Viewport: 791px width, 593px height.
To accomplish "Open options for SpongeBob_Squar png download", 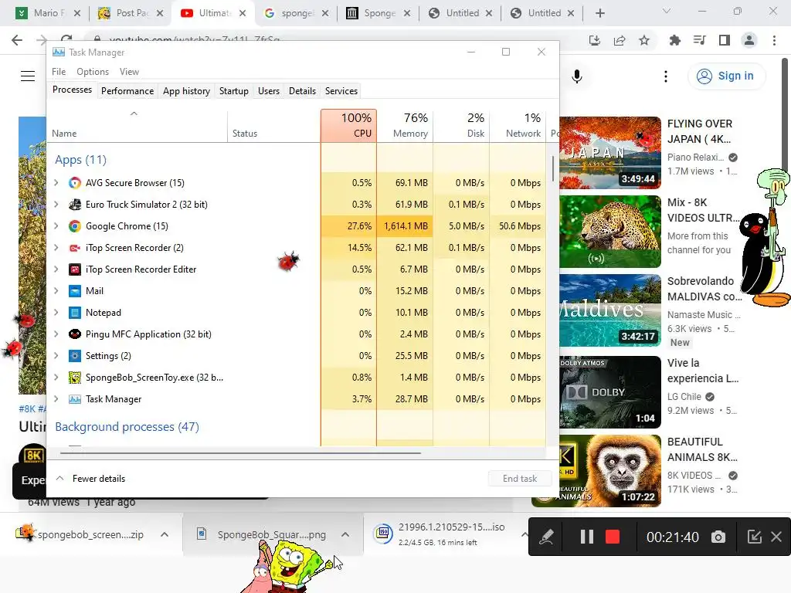I will [345, 534].
